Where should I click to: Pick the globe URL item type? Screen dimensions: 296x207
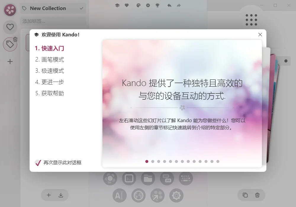click(x=139, y=195)
